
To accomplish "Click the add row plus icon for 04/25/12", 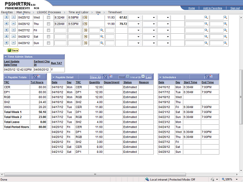I will 6,17.
